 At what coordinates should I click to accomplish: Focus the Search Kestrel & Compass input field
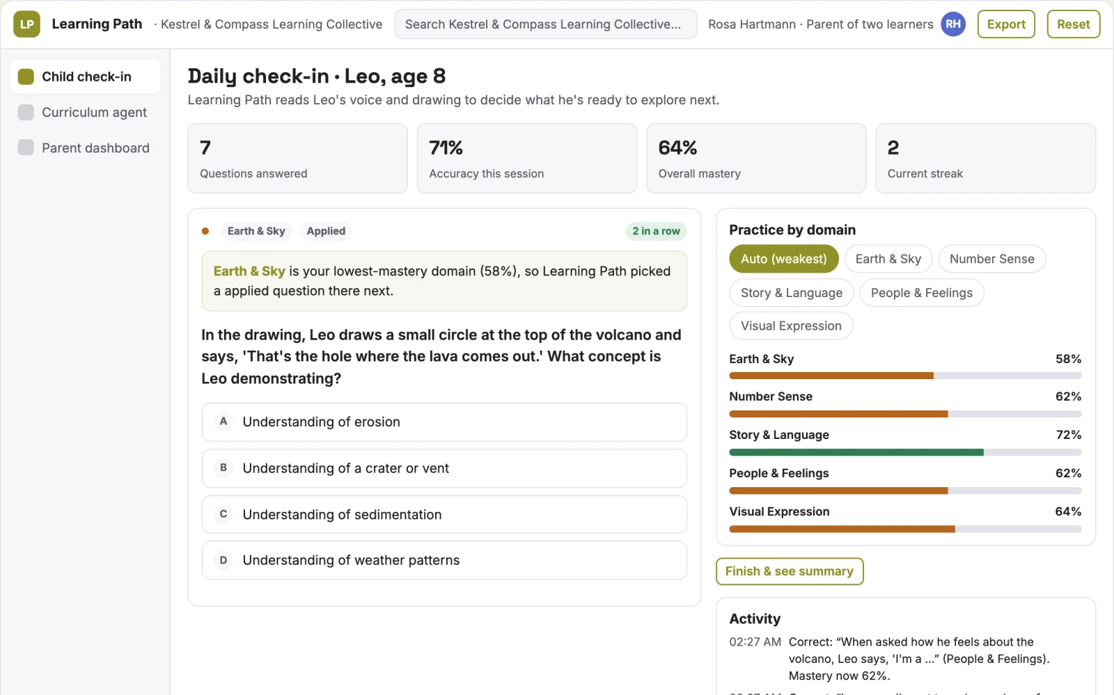pos(545,24)
